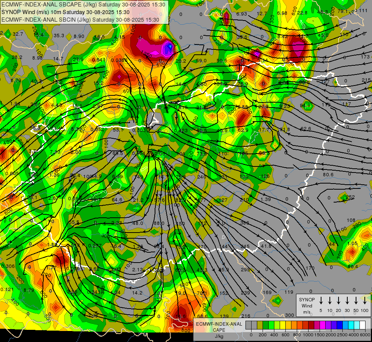This screenshot has width=372, height=342.
Task: Click the '32.7' value in top-left area
Action: point(18,34)
